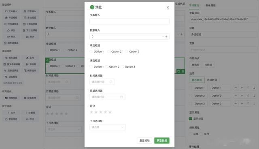Click the 数字输入 number field showing 0
259x149 pixels.
coord(129,36)
